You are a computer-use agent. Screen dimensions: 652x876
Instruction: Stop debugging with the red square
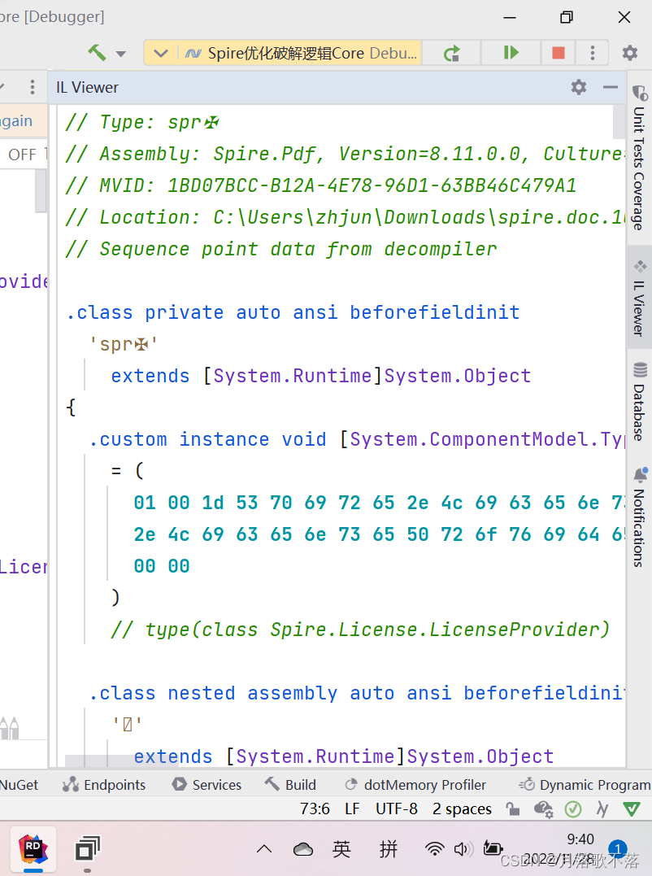558,53
